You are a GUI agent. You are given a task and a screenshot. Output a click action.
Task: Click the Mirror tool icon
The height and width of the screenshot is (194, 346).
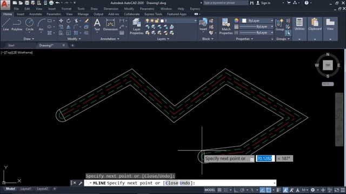[x=69, y=27]
